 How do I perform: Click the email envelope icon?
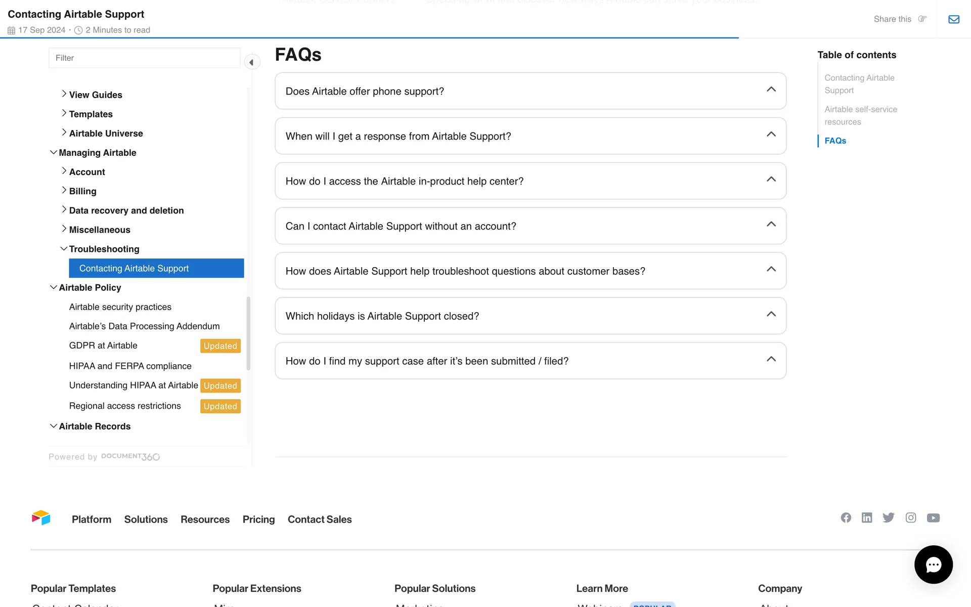(953, 19)
